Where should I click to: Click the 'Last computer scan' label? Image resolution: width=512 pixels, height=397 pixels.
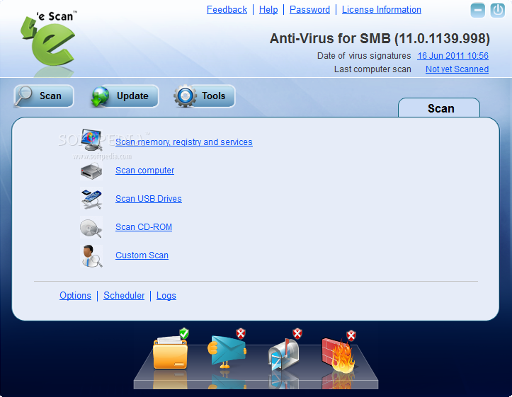pos(372,69)
